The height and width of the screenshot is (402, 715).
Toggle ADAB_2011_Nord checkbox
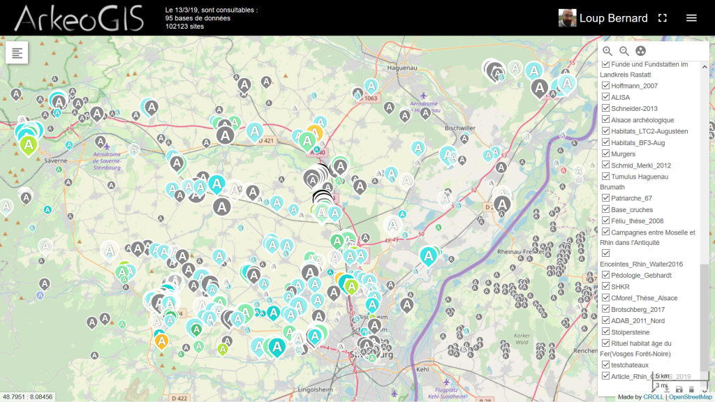[605, 320]
